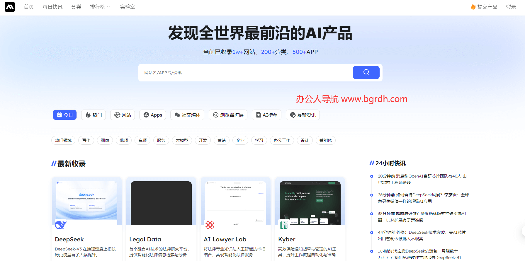Open the DeepSeek card thumbnail
This screenshot has height=261, width=525.
87,203
